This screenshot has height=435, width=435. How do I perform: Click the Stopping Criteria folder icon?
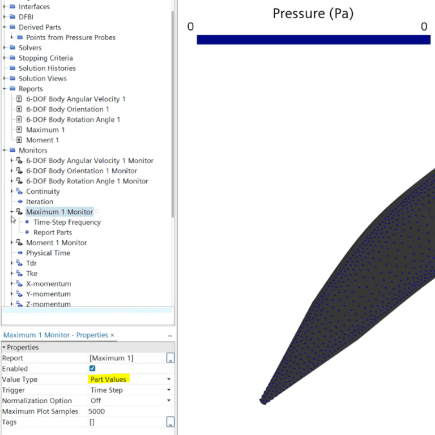coord(12,58)
